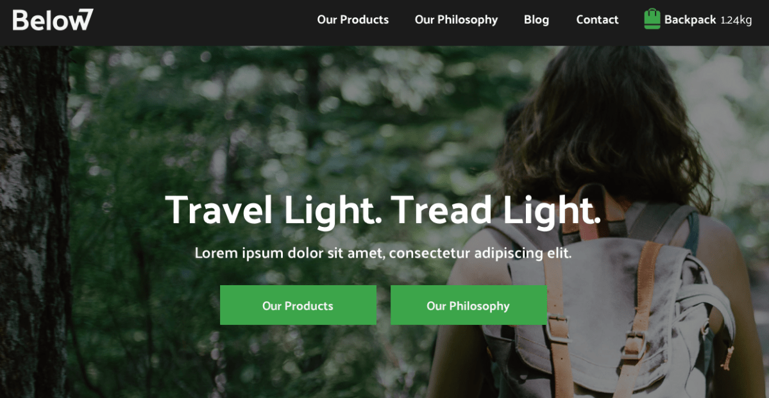Viewport: 769px width, 398px height.
Task: Click the green Our Products hero button
Action: pyautogui.click(x=298, y=305)
